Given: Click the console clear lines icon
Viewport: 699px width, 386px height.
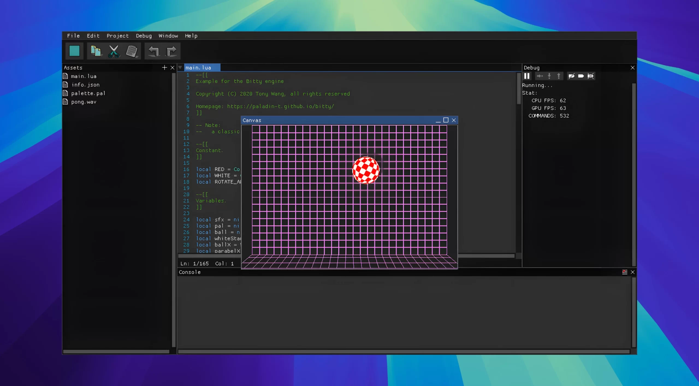Looking at the screenshot, I should click(624, 272).
